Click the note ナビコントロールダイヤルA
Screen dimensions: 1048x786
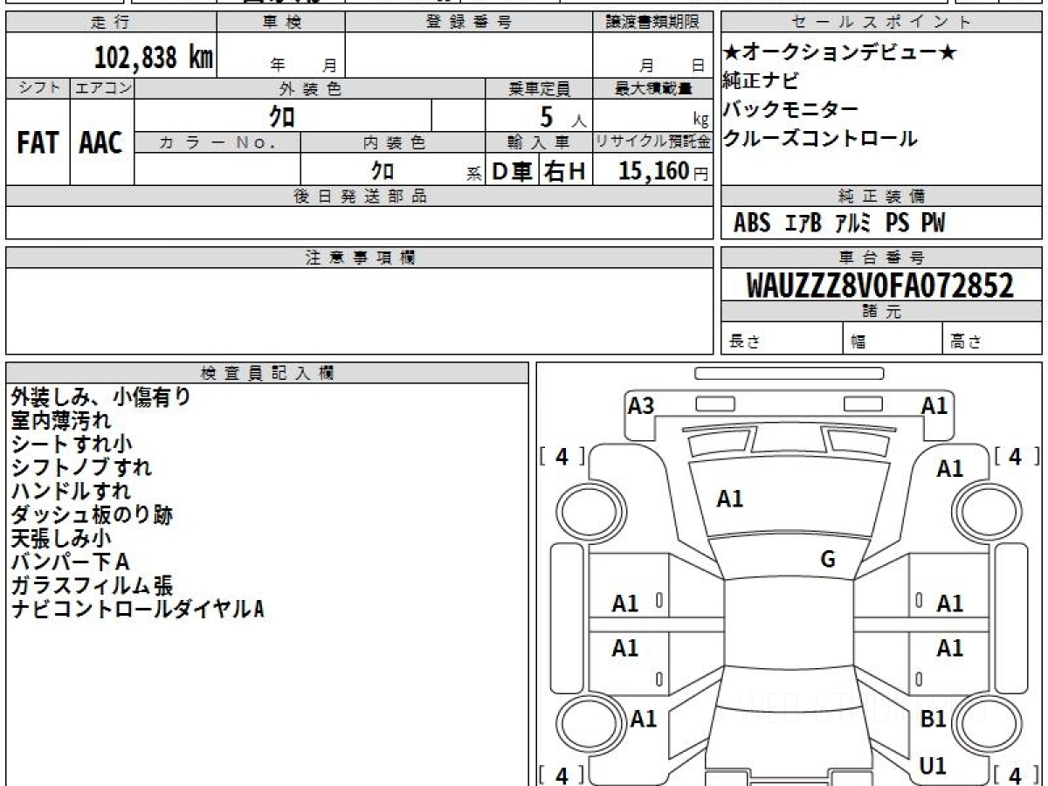(x=137, y=609)
